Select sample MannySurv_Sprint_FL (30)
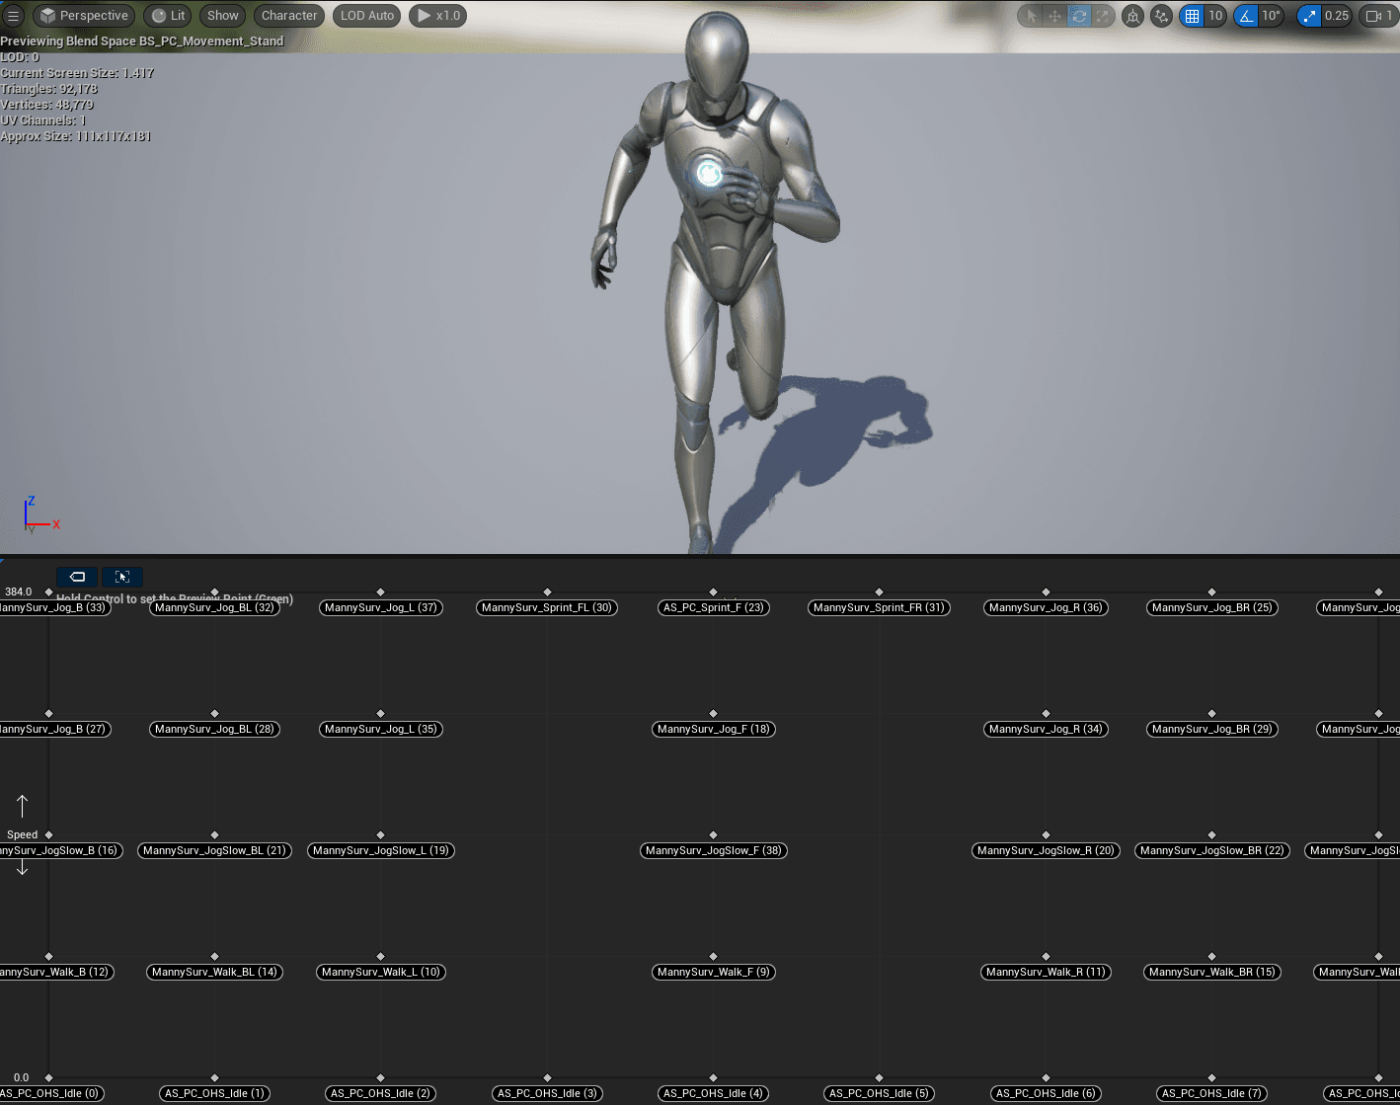The height and width of the screenshot is (1105, 1400). [547, 607]
